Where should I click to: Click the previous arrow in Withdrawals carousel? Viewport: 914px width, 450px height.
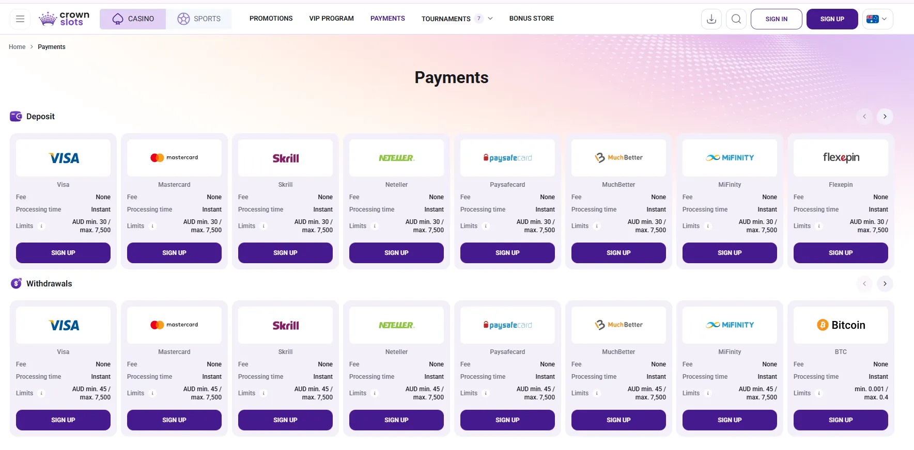864,284
